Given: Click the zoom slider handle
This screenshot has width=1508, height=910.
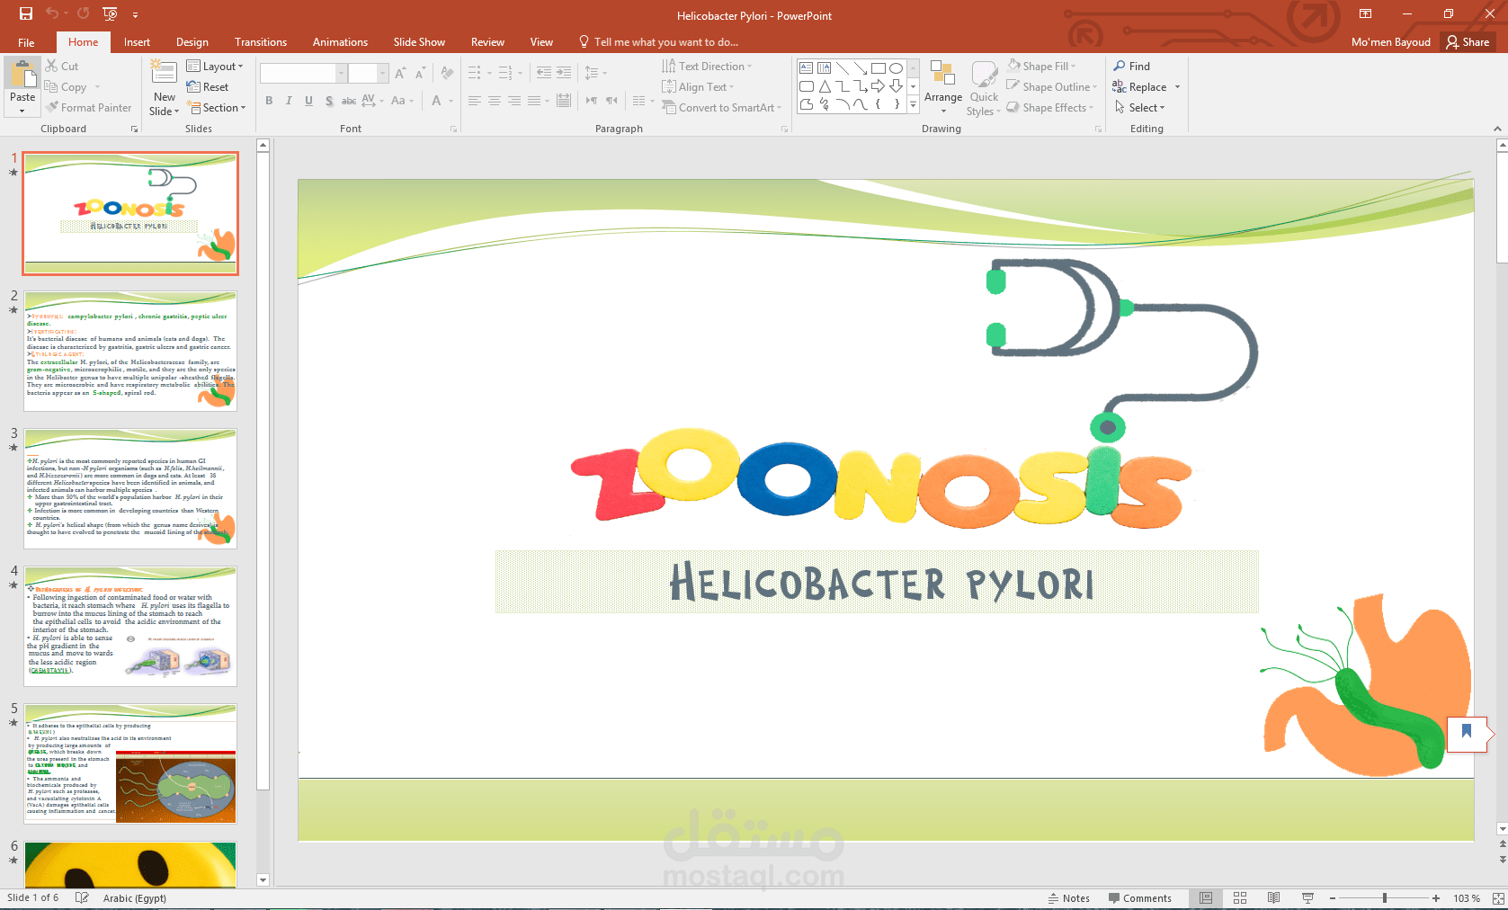Looking at the screenshot, I should [1385, 898].
